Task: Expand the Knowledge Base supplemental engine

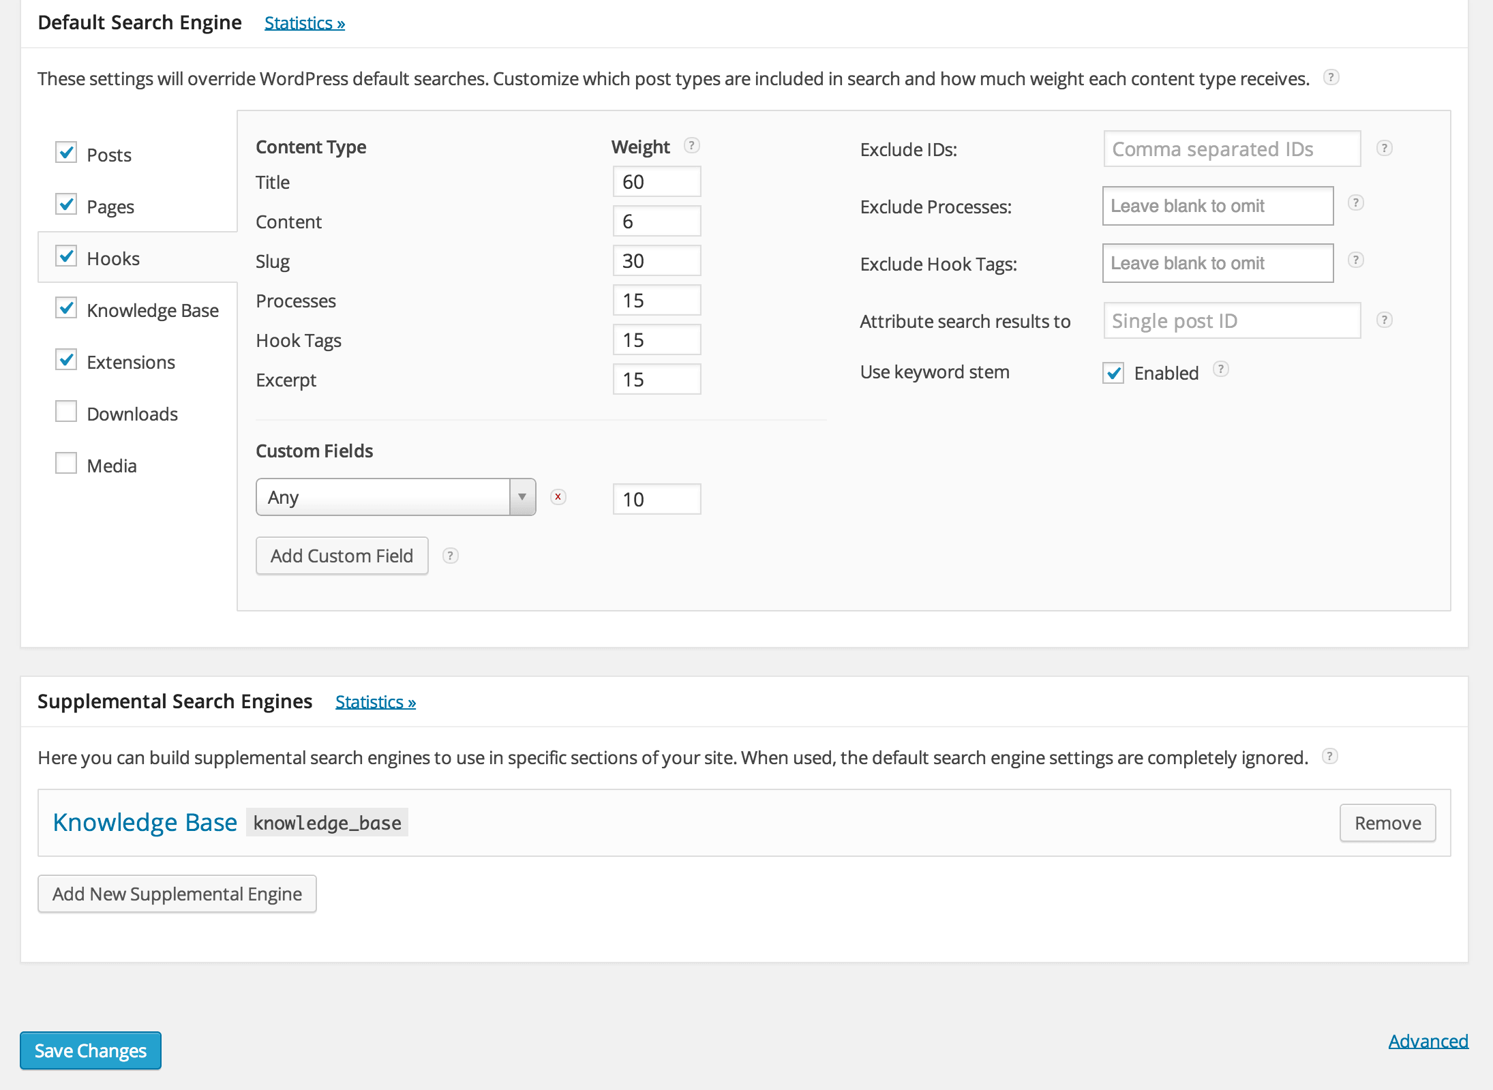Action: 145,823
